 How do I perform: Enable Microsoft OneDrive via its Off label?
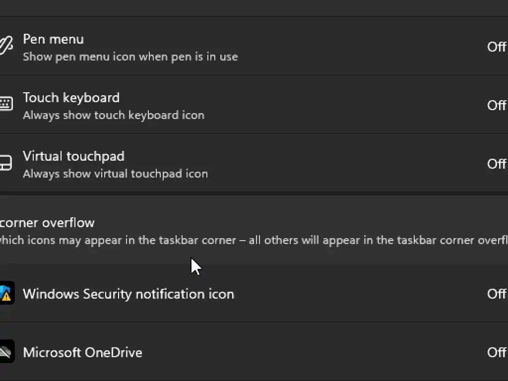pos(496,352)
